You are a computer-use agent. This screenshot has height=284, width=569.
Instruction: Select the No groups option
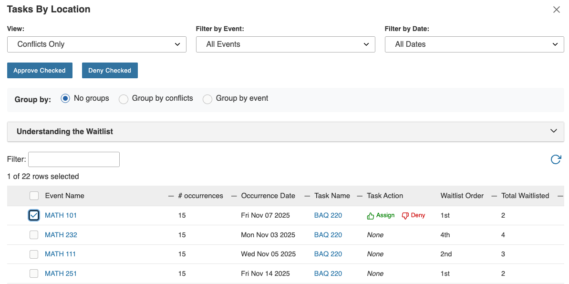[x=65, y=99]
